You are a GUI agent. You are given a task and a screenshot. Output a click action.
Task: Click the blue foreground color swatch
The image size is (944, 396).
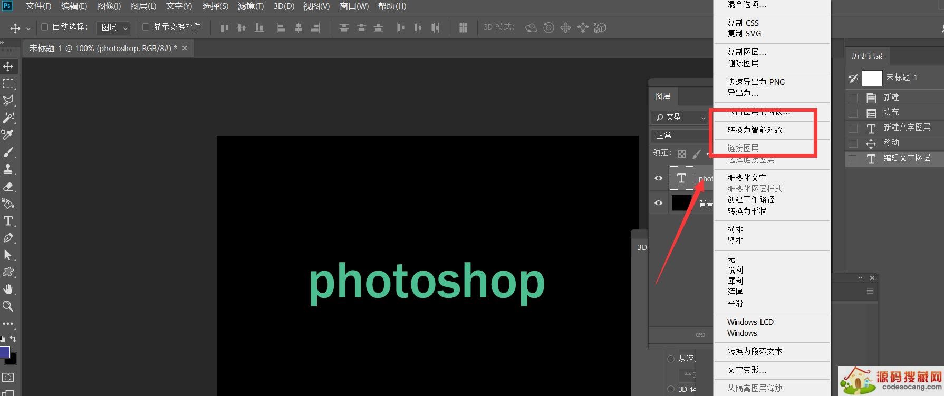[x=4, y=352]
